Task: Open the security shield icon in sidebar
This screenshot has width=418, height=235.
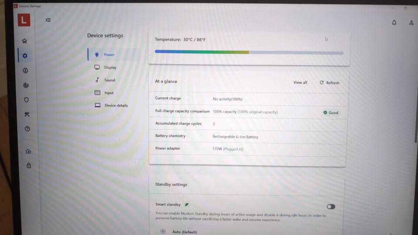Action: tap(27, 100)
